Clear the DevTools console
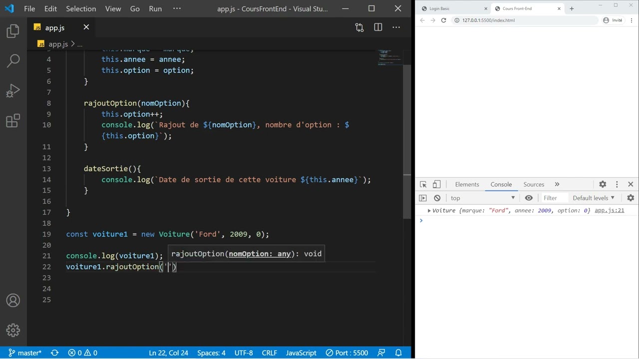639x359 pixels. pos(437,198)
